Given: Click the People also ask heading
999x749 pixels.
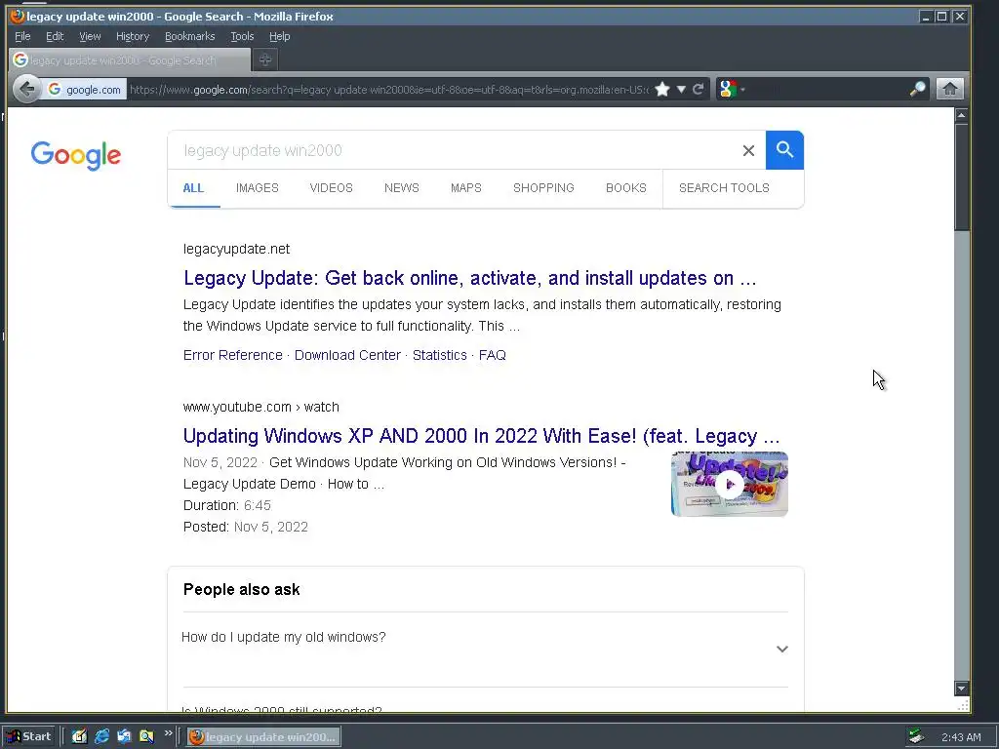Looking at the screenshot, I should coord(242,590).
